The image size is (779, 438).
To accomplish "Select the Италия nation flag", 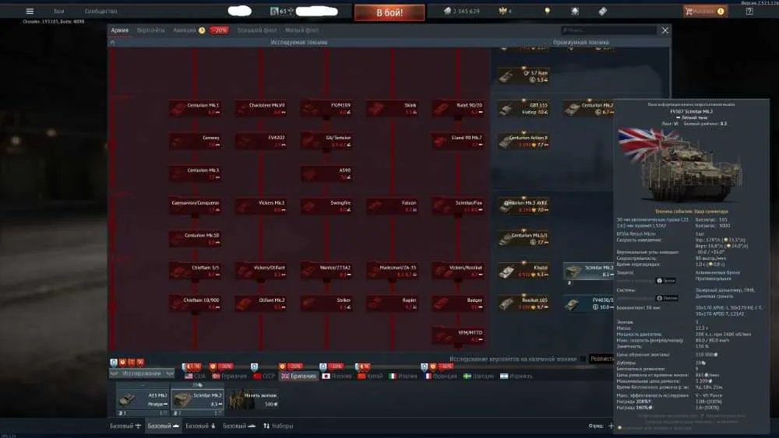I will [x=403, y=376].
